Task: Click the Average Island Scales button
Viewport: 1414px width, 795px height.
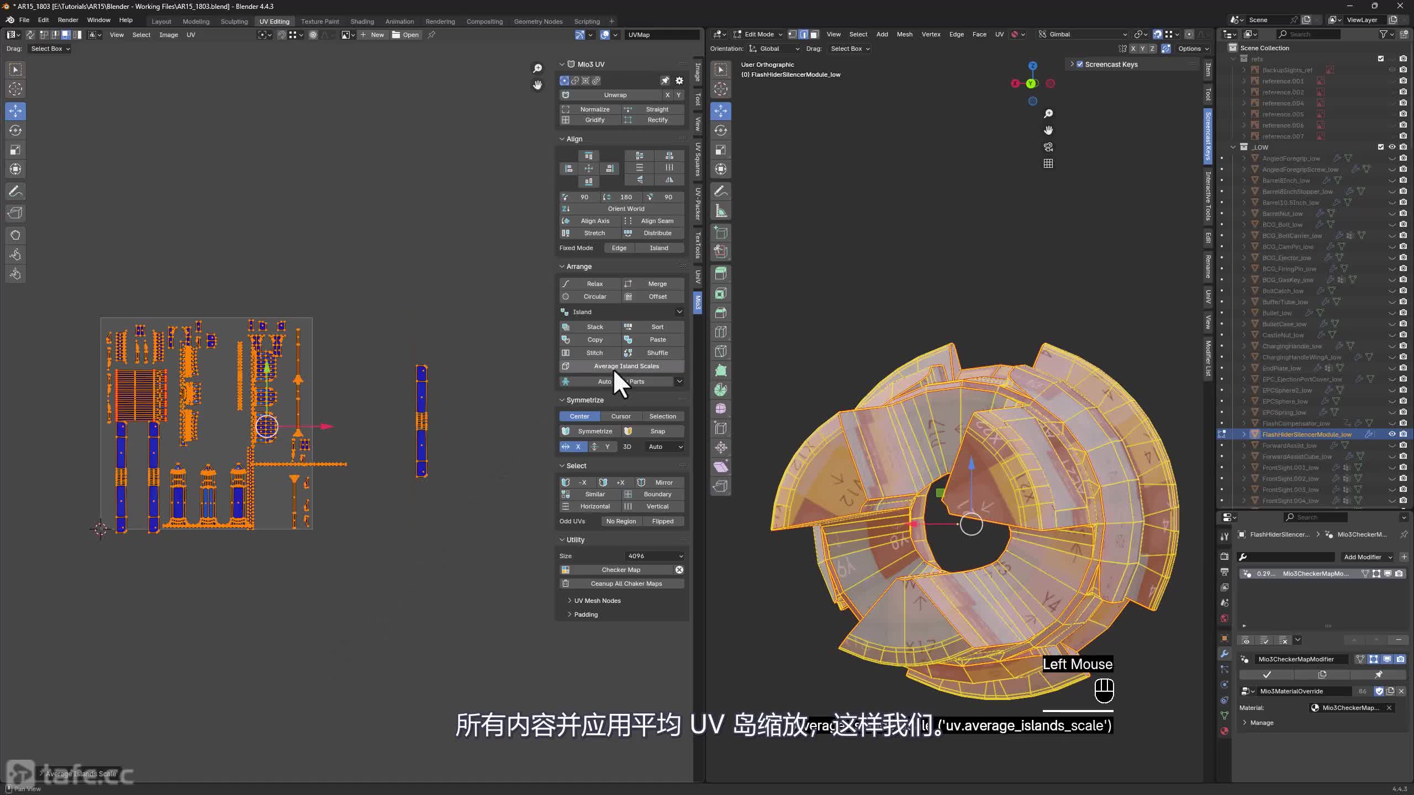Action: point(622,366)
